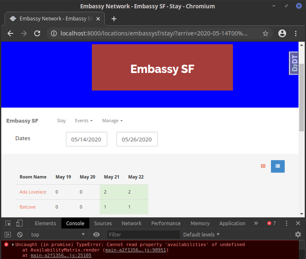The image size is (306, 259).
Task: Open the Elements tab in DevTools
Action: (x=45, y=224)
